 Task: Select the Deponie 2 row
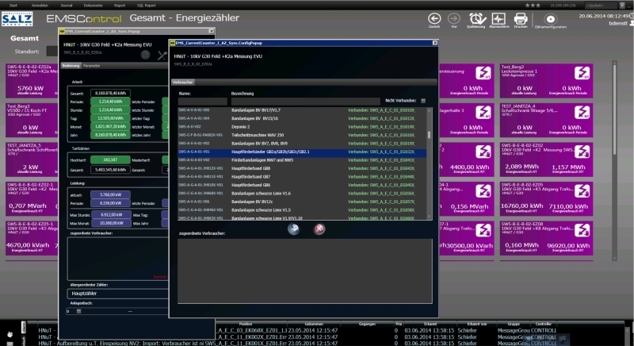tap(302, 127)
